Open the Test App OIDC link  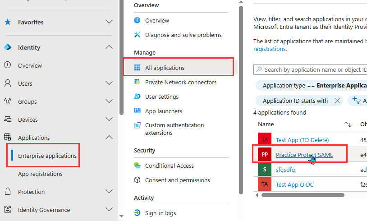[x=295, y=184]
